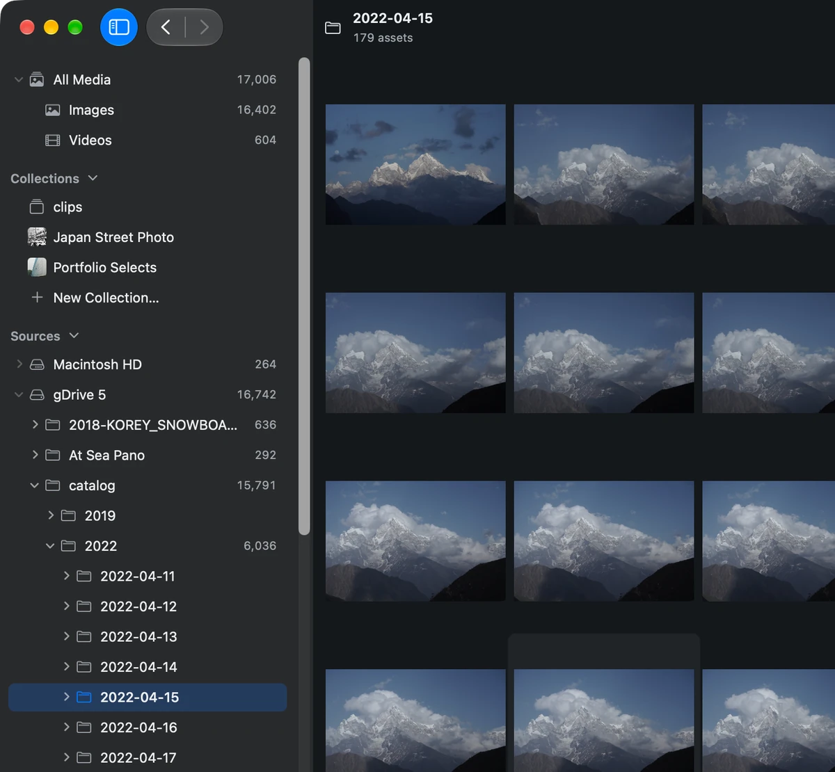
Task: Collapse the gDrive 5 source
Action: [19, 395]
